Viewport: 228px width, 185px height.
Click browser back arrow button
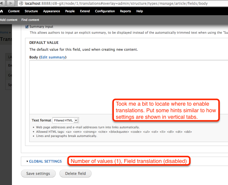[2, 3]
